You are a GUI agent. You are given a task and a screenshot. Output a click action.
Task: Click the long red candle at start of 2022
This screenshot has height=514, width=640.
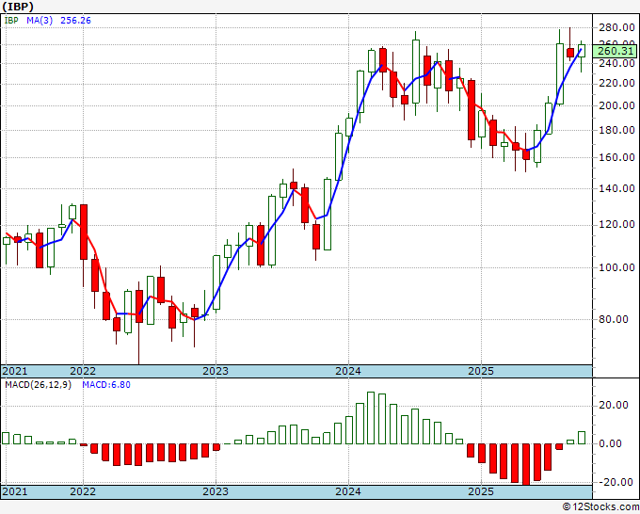click(x=83, y=232)
